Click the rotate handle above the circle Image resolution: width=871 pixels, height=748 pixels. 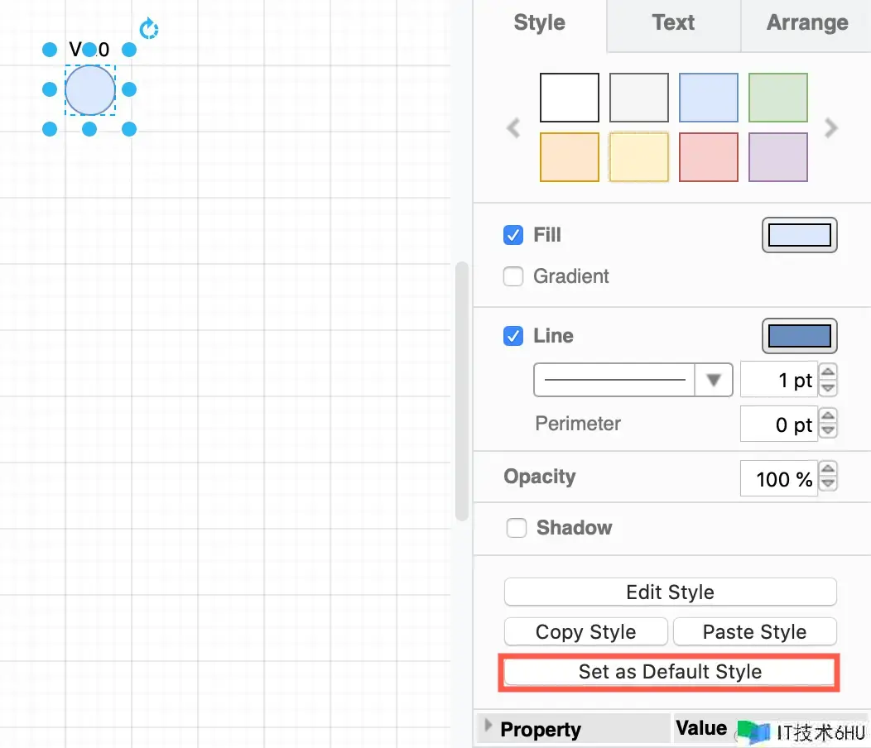point(149,30)
